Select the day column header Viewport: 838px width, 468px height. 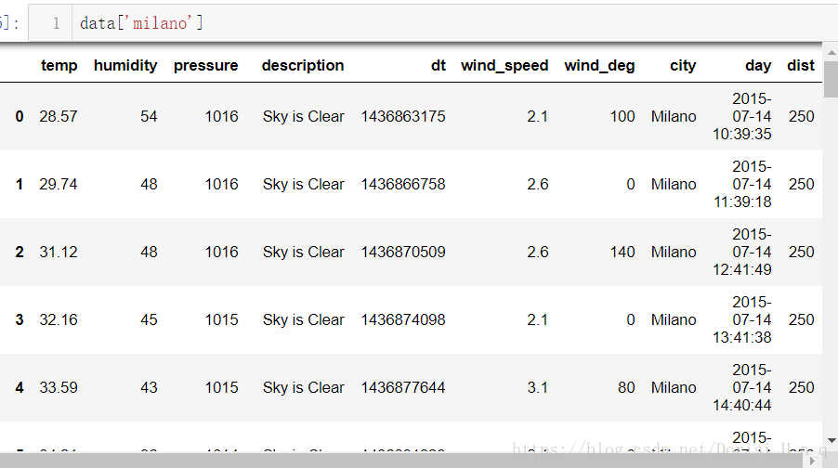coord(758,65)
